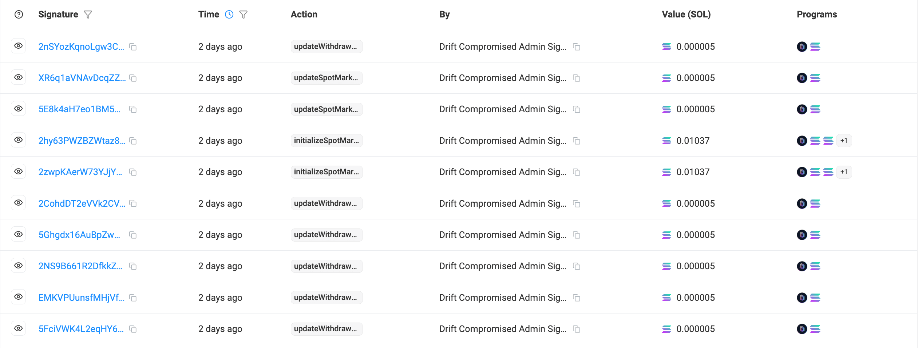Open the 5Ghgdx16AuBpZw signature link
This screenshot has width=918, height=348.
click(x=79, y=234)
